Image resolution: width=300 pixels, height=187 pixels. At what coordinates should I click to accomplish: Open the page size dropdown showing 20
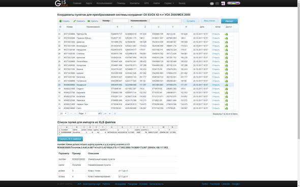tap(63, 114)
